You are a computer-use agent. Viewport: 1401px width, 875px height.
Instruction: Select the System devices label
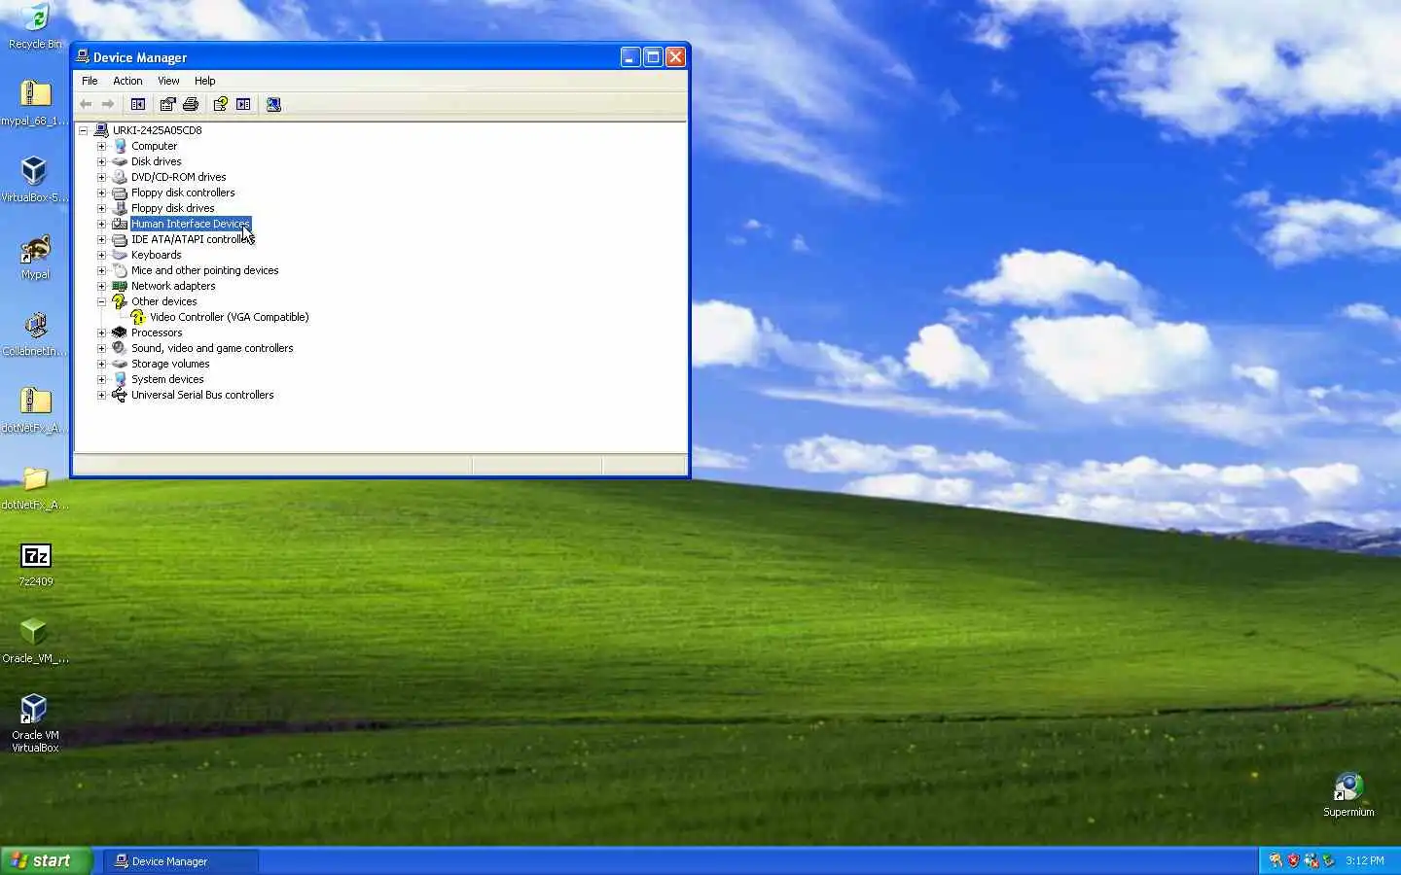click(x=167, y=379)
